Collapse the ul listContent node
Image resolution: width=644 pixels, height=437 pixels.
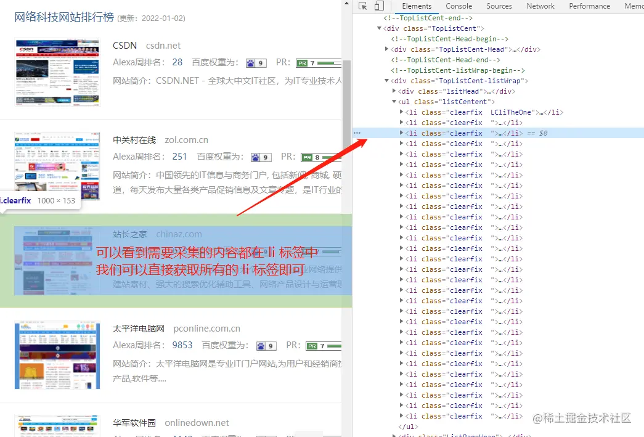[394, 102]
